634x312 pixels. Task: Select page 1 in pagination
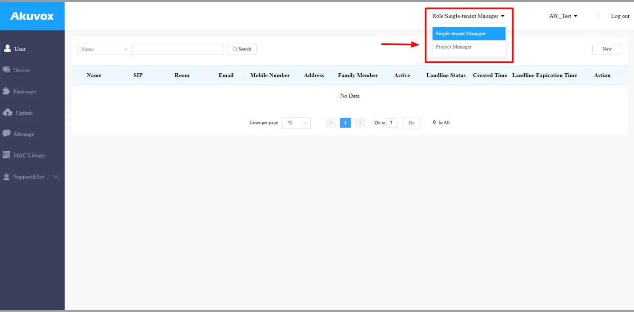(345, 122)
